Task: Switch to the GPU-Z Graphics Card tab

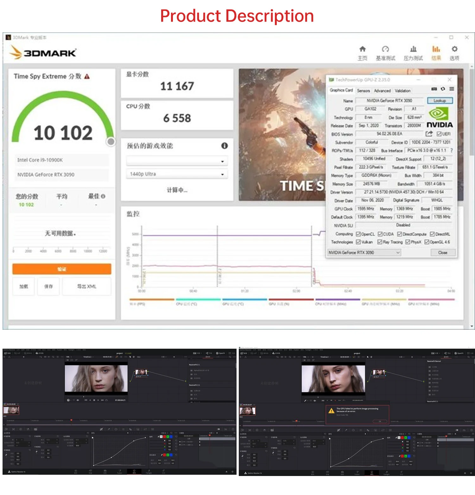Action: tap(341, 90)
